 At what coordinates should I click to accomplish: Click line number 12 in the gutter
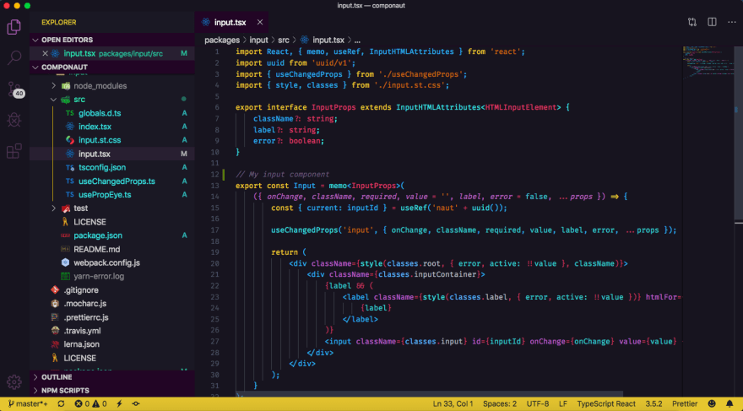click(215, 174)
